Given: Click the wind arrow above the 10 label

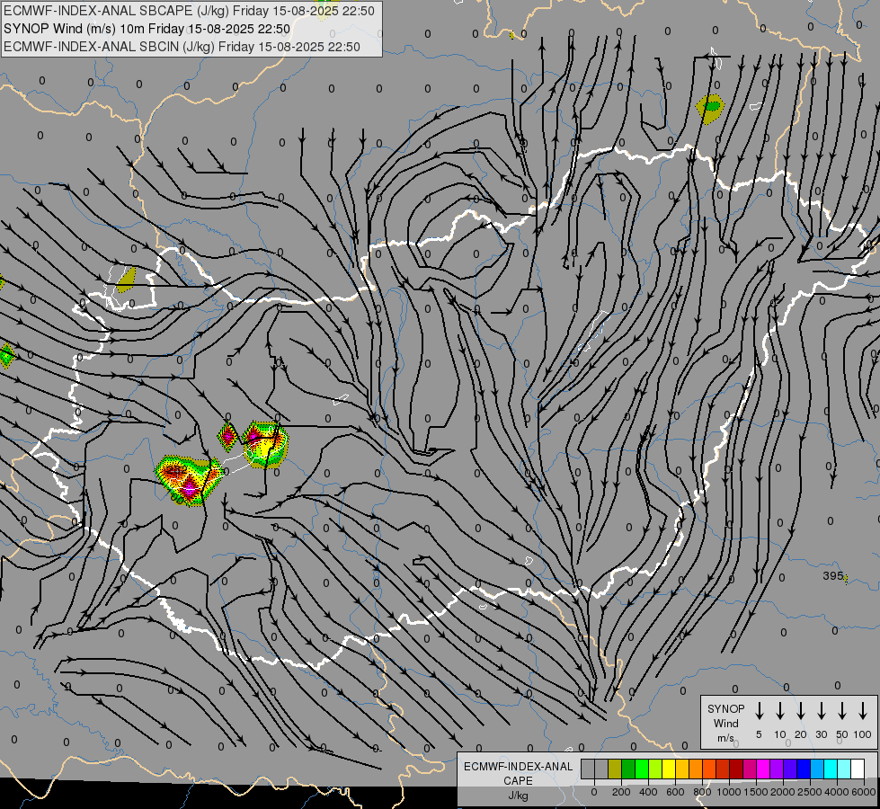Looking at the screenshot, I should tap(780, 711).
